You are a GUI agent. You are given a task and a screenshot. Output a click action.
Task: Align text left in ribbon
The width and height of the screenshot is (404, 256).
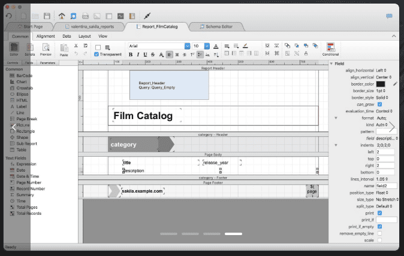(x=169, y=54)
